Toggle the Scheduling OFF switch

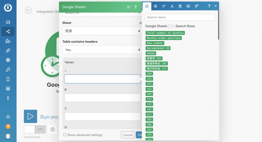34,129
